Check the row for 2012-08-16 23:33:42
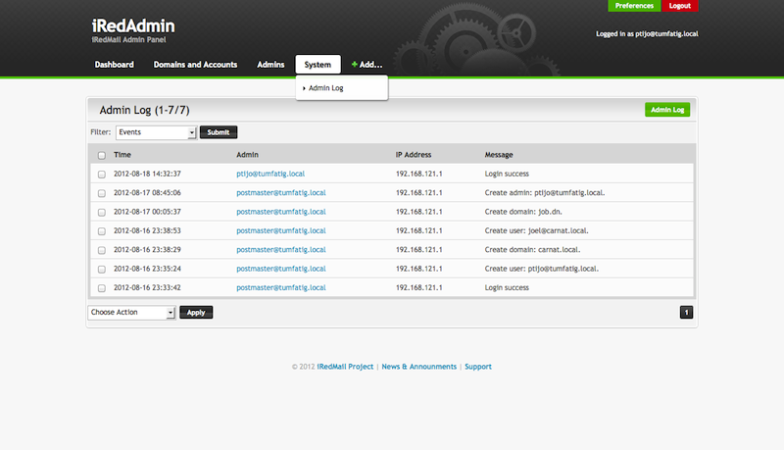The image size is (784, 450). pyautogui.click(x=102, y=288)
